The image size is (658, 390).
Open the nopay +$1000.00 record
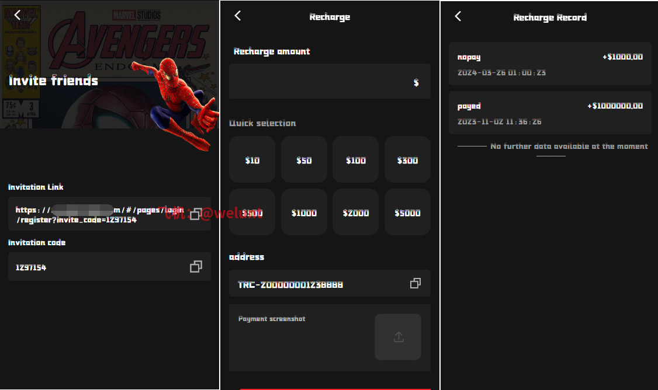tap(550, 64)
